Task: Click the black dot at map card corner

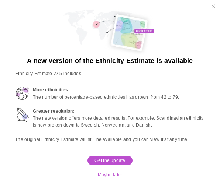Action: pyautogui.click(x=115, y=16)
